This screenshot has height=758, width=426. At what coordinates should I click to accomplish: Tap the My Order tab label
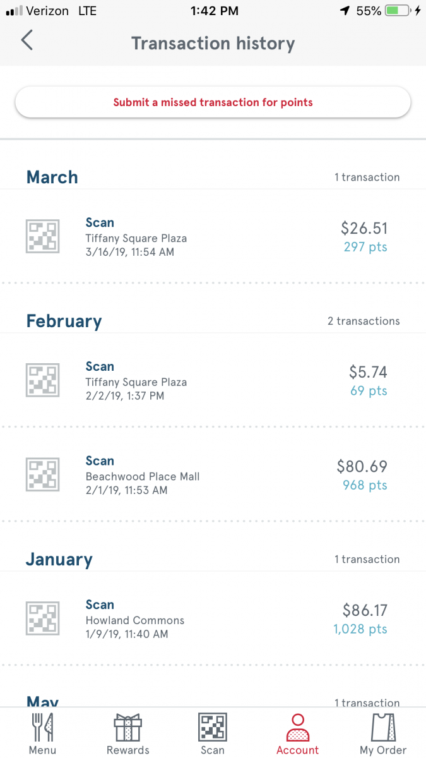(383, 750)
